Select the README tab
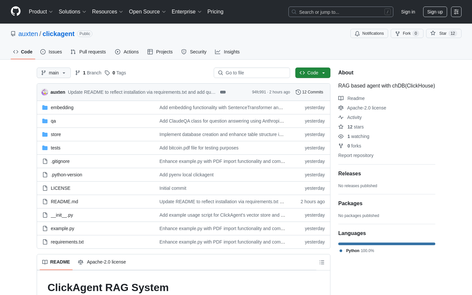The height and width of the screenshot is (295, 472). [x=56, y=262]
